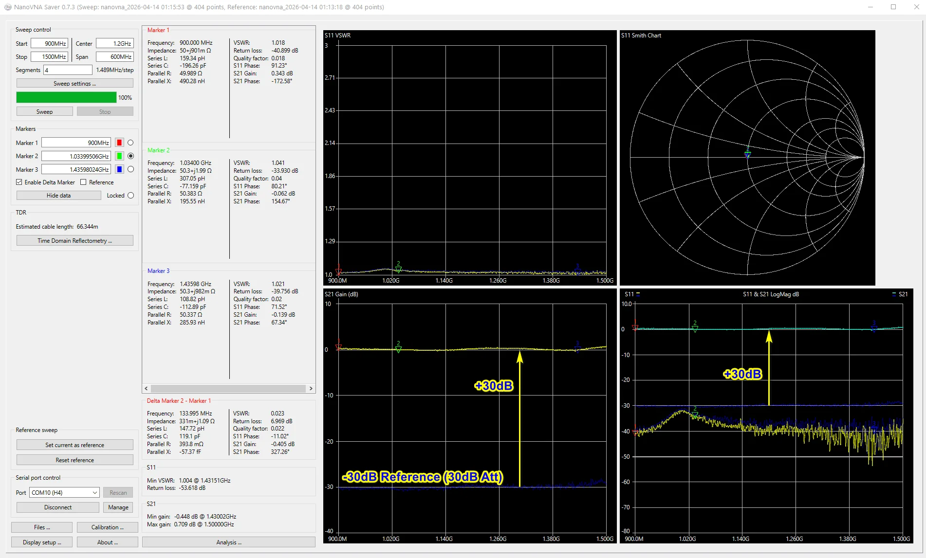Edit the Marker 1 frequency field
This screenshot has width=926, height=558.
tap(76, 143)
